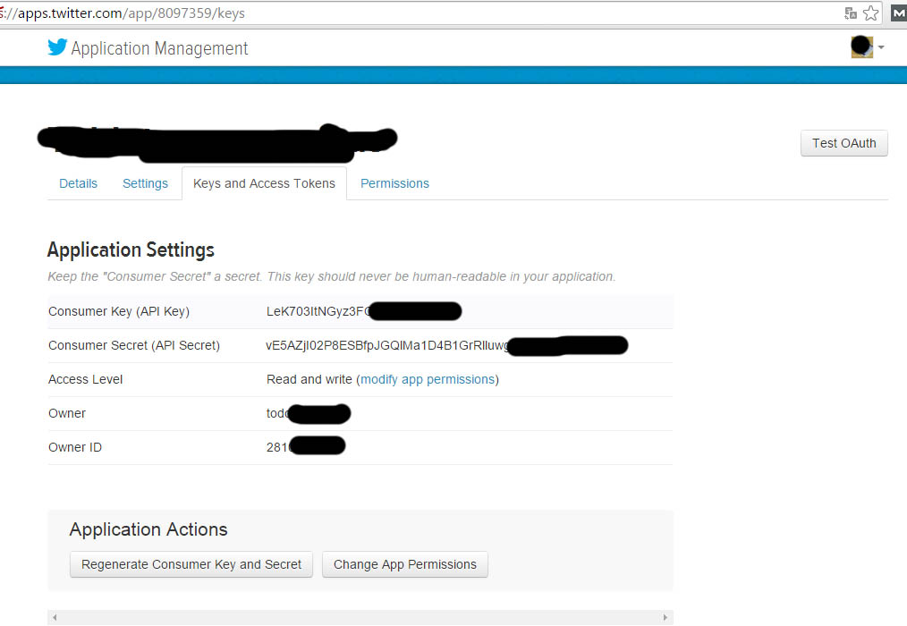
Task: Bookmark this page with the star icon
Action: tap(870, 13)
